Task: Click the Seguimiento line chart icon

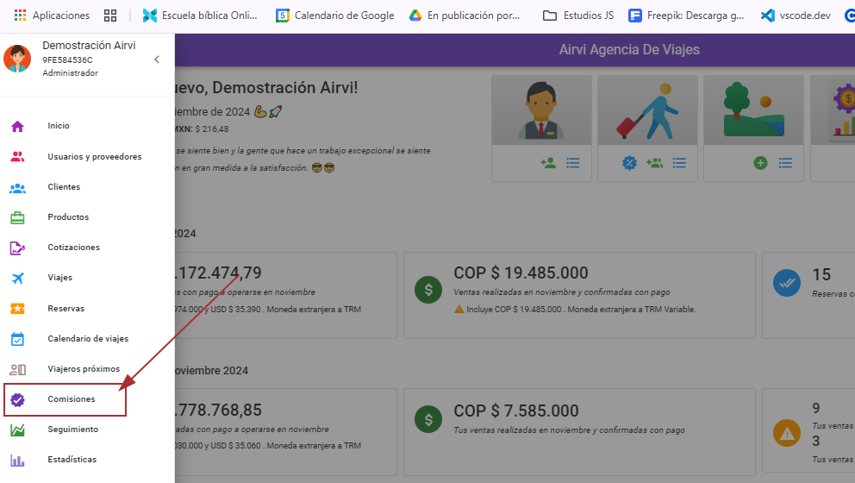Action: 17,430
